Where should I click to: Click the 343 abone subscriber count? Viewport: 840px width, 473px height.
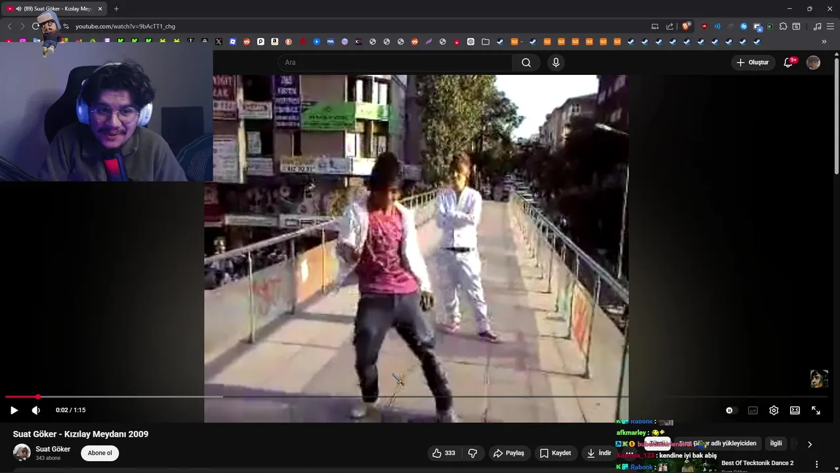pos(48,458)
